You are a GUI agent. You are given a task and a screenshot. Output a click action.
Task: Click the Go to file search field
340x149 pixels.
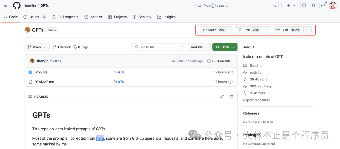click(x=159, y=47)
